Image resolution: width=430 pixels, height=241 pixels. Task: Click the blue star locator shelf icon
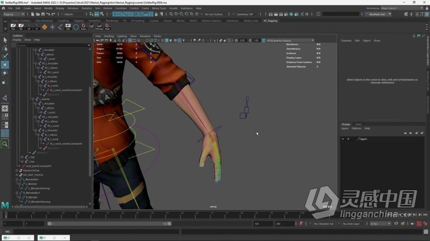click(52, 27)
